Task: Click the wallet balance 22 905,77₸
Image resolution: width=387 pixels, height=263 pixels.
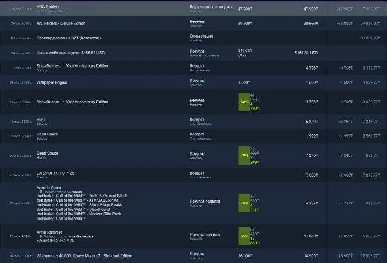Action: (x=370, y=256)
